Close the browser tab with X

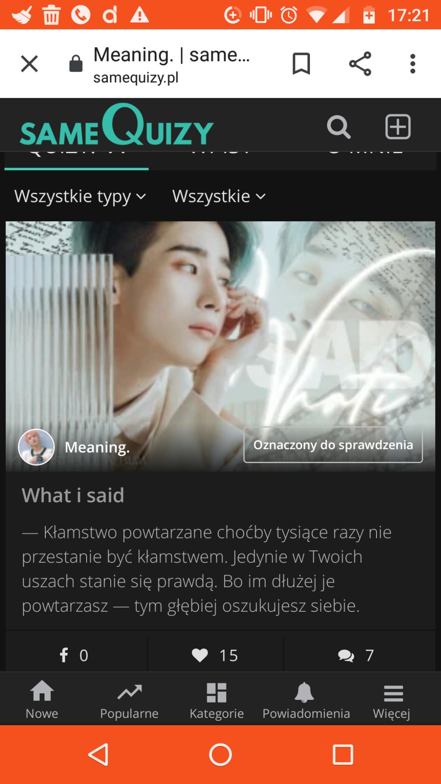point(29,64)
